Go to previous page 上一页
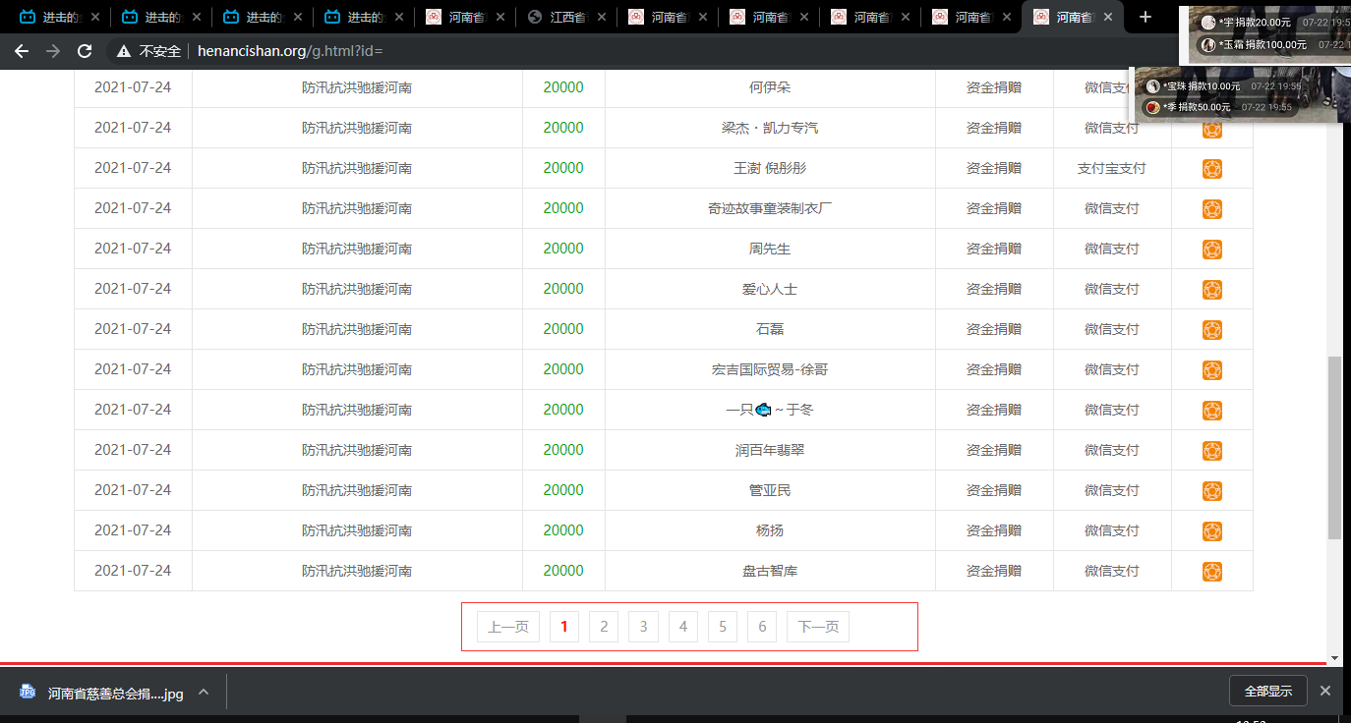Viewport: 1351px width, 723px height. pyautogui.click(x=508, y=627)
